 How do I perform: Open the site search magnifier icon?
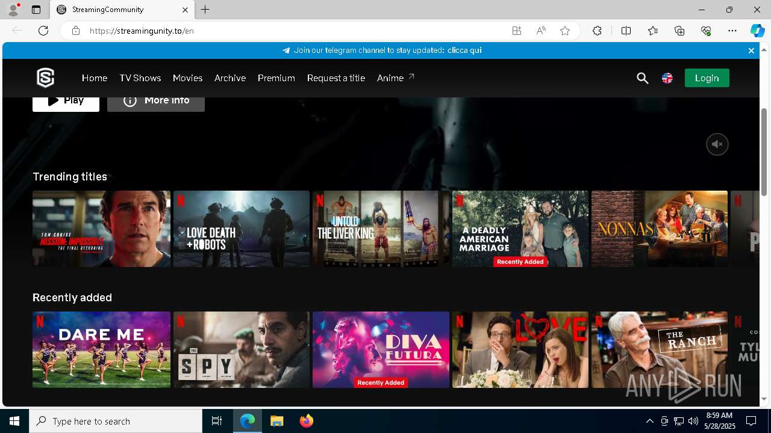tap(643, 78)
